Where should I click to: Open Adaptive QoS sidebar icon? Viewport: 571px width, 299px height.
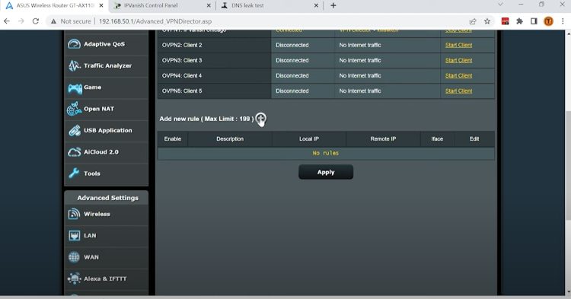coord(74,44)
